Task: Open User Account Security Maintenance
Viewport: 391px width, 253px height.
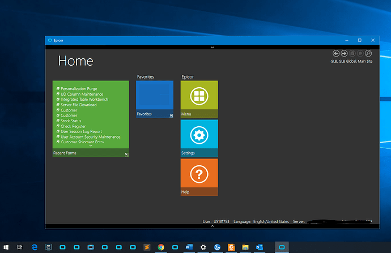Action: click(x=91, y=137)
